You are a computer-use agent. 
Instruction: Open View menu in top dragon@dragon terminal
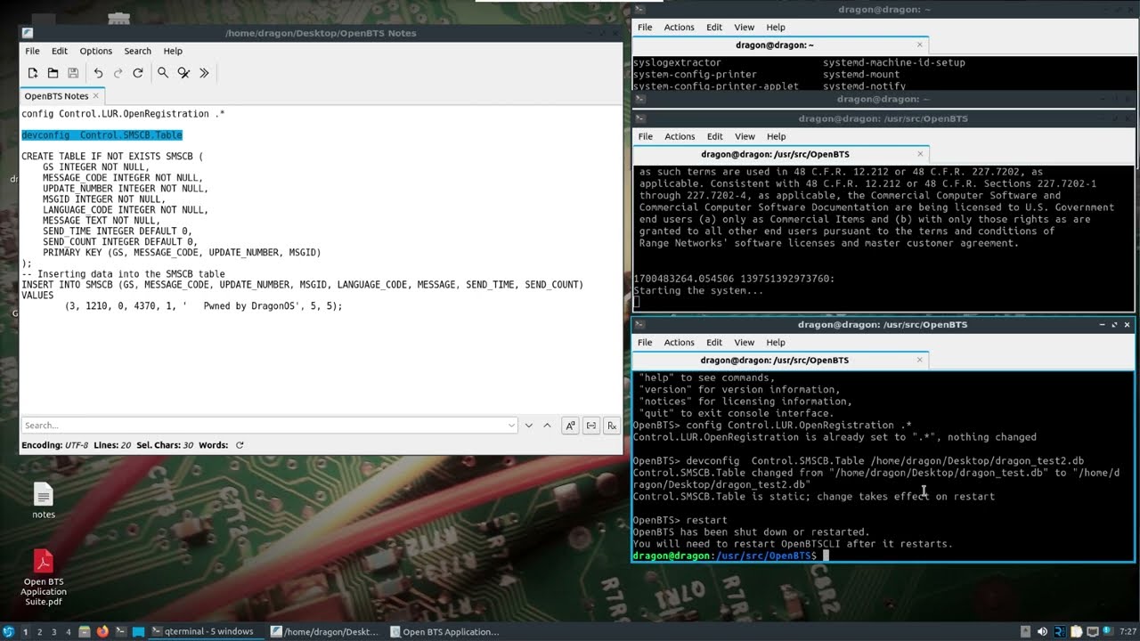pyautogui.click(x=745, y=28)
